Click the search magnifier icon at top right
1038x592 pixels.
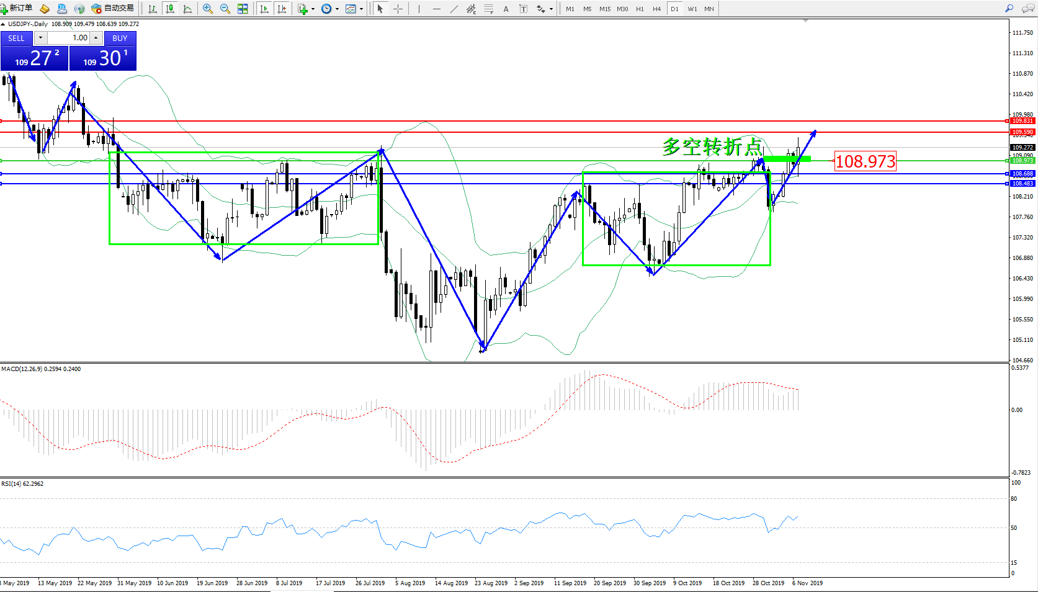point(1009,9)
